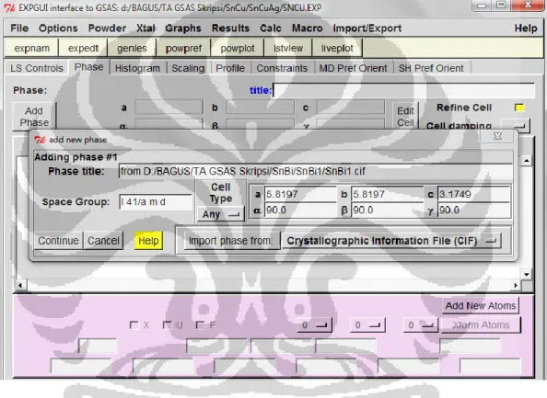Click the dialog cell parameter b field 5.8197
The image size is (547, 398).
pos(387,194)
